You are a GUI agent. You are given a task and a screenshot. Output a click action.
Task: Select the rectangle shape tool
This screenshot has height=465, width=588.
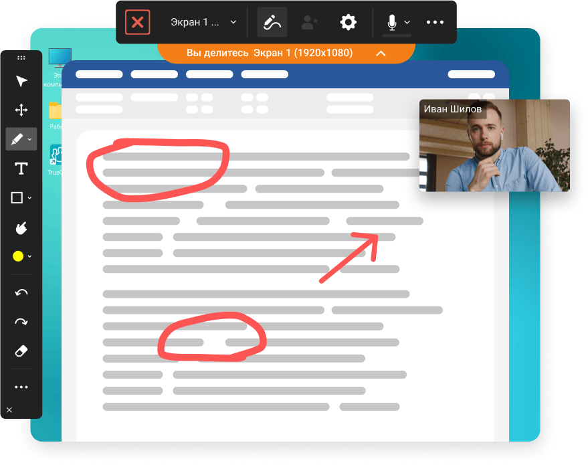click(x=17, y=198)
